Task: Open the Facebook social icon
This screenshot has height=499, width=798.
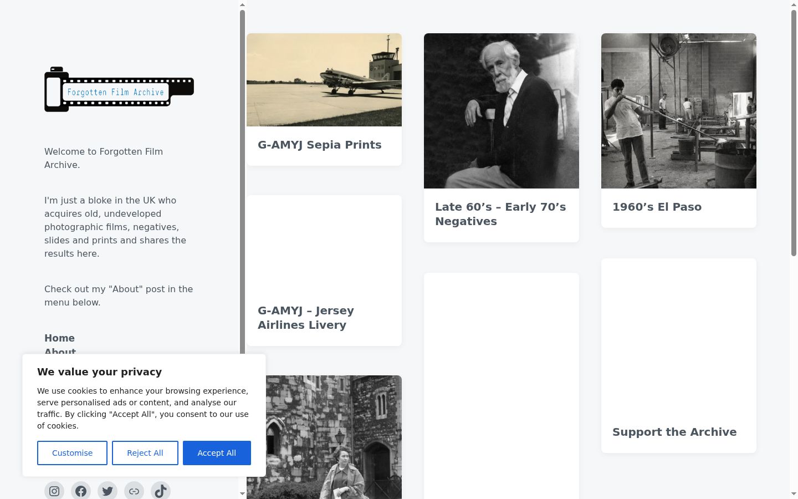Action: pyautogui.click(x=81, y=491)
